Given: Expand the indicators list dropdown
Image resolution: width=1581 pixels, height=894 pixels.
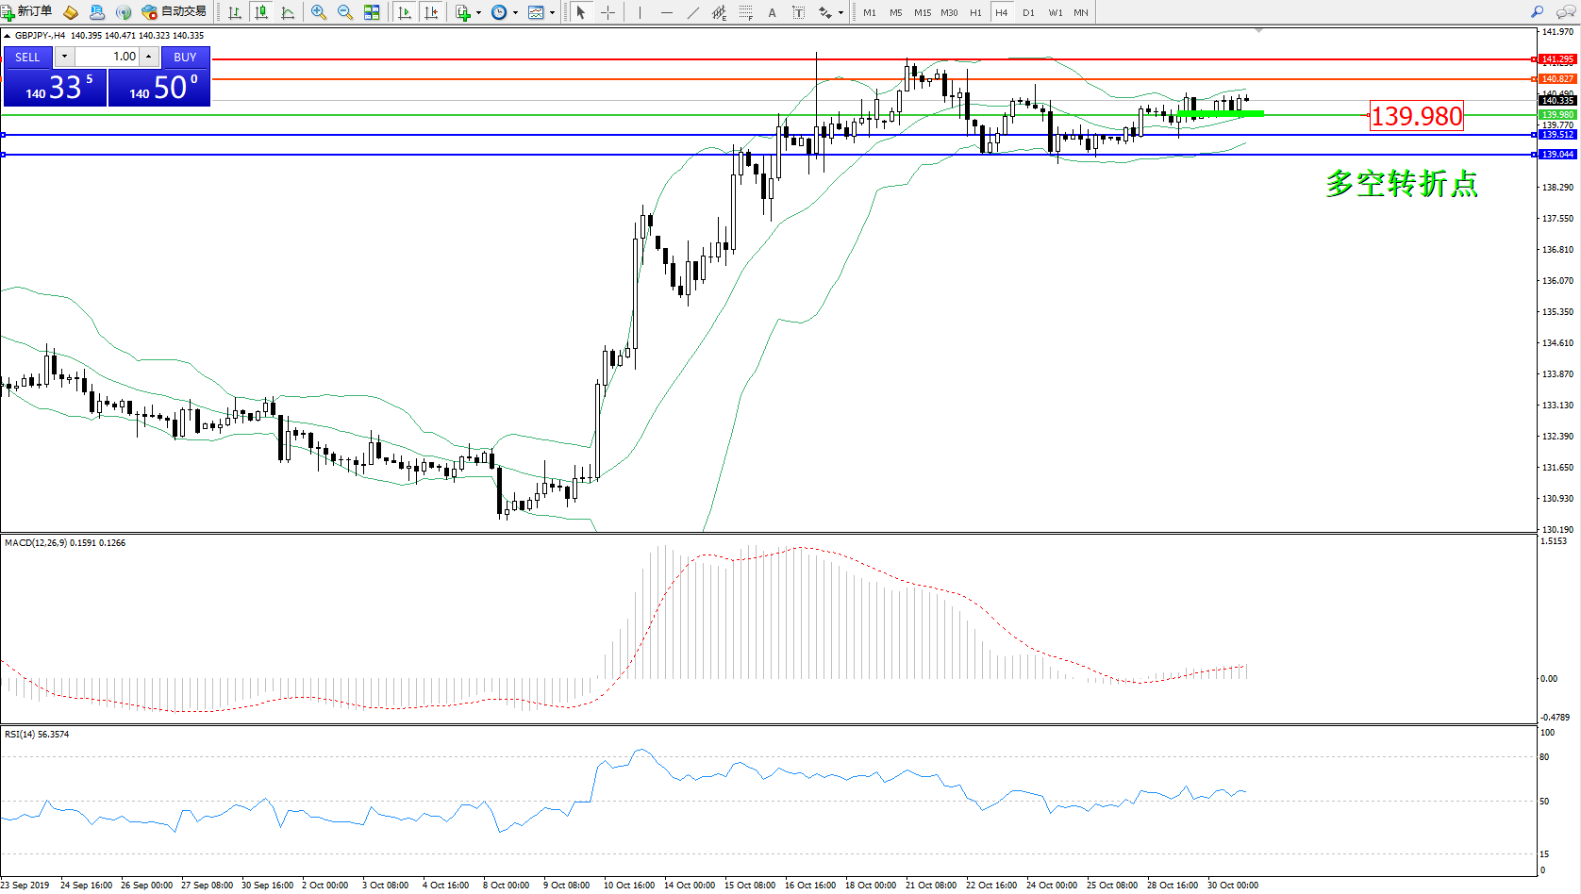Looking at the screenshot, I should coord(478,12).
